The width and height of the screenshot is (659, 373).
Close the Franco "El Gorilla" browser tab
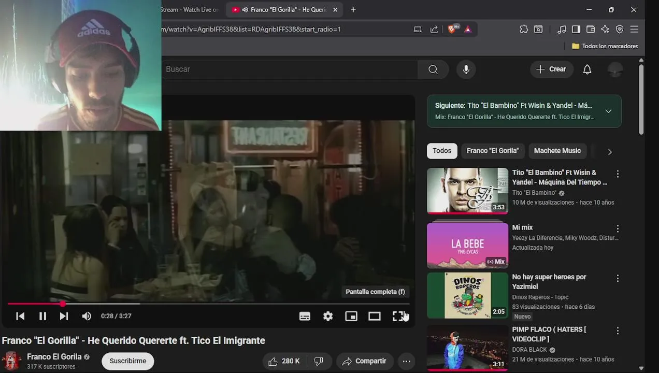point(335,10)
